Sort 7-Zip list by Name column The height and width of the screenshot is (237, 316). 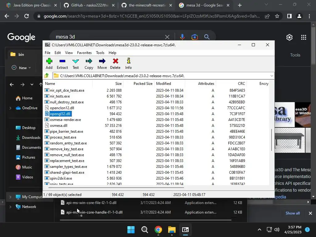pyautogui.click(x=68, y=83)
